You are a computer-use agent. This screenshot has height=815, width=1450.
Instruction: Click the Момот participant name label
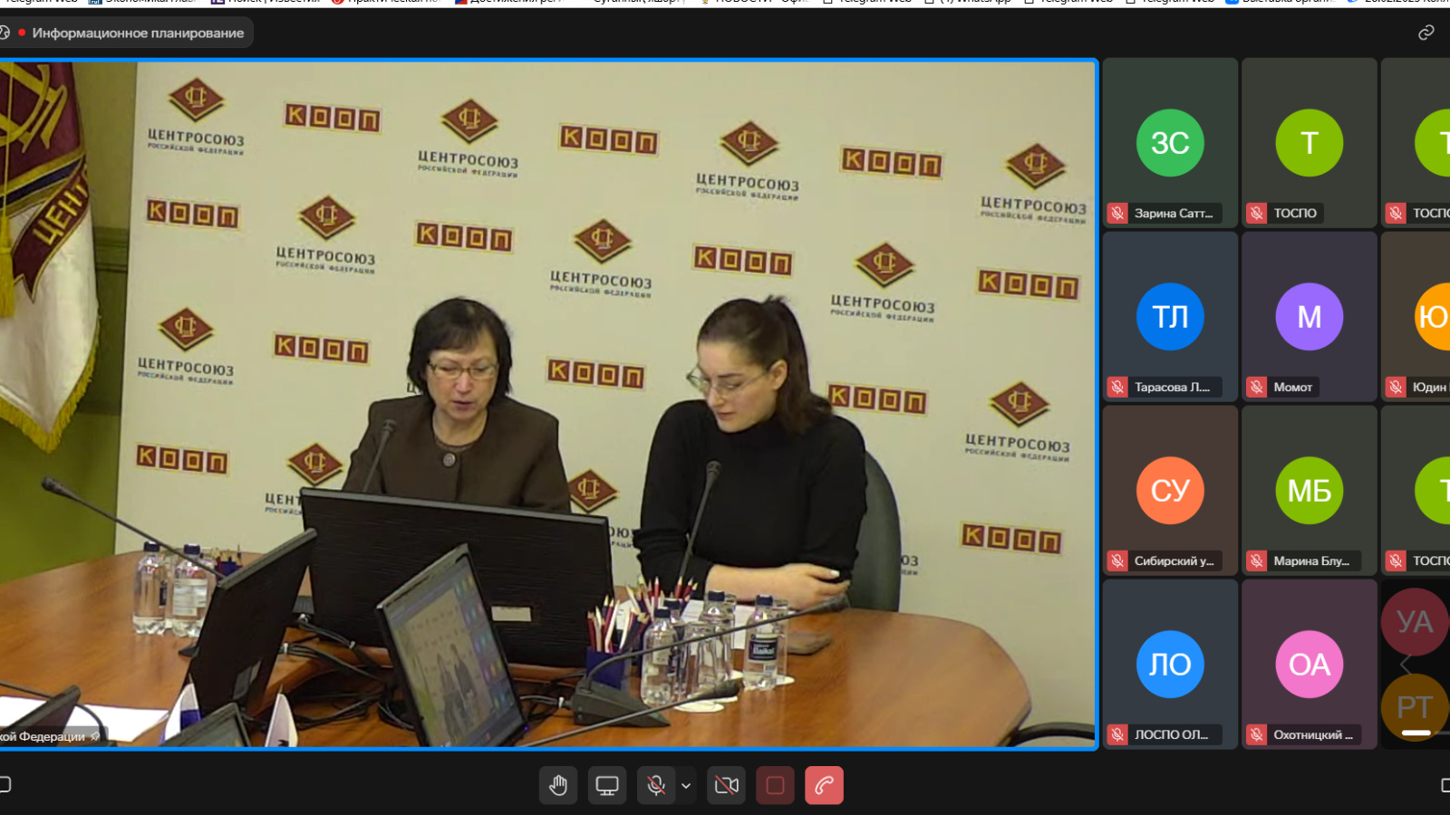click(1292, 388)
